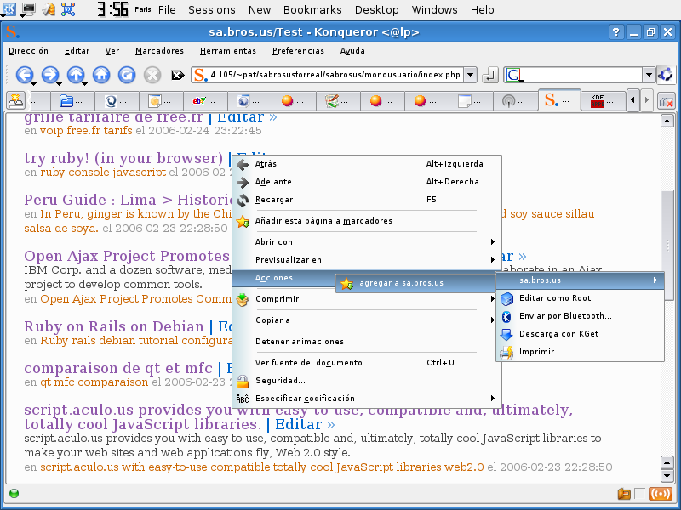Open the Ruby on Rails on Debian link
The image size is (681, 510).
(x=114, y=326)
